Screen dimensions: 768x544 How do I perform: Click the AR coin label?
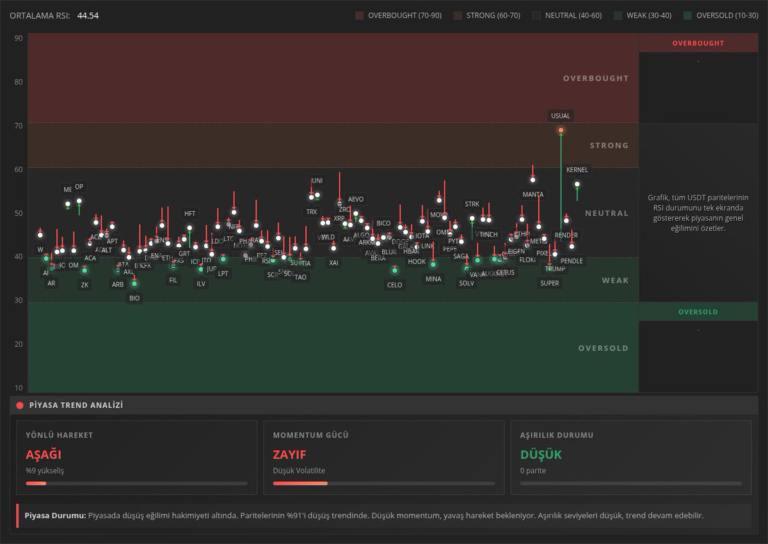coord(51,283)
